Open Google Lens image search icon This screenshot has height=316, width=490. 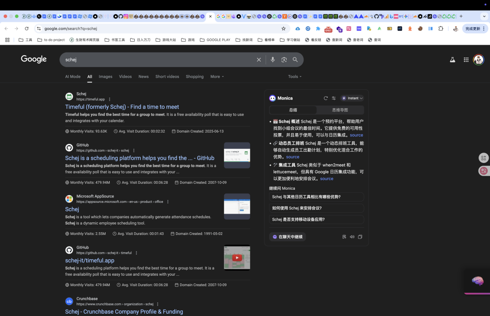(284, 60)
